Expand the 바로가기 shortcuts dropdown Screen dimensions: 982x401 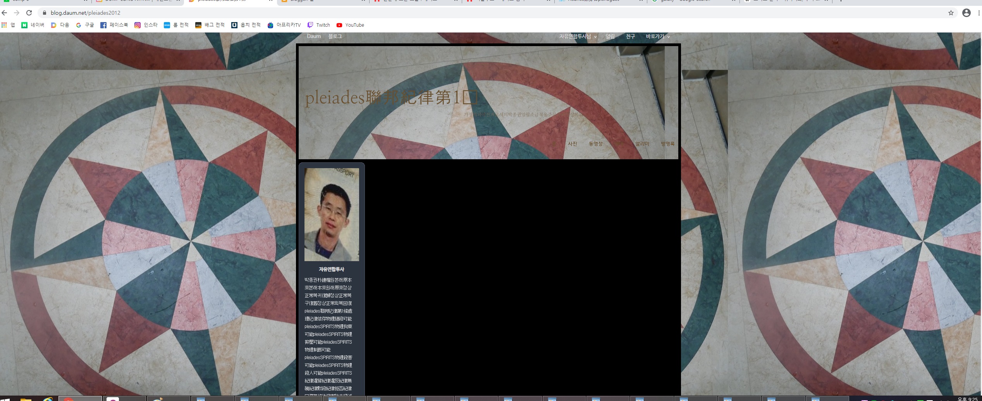pos(658,36)
